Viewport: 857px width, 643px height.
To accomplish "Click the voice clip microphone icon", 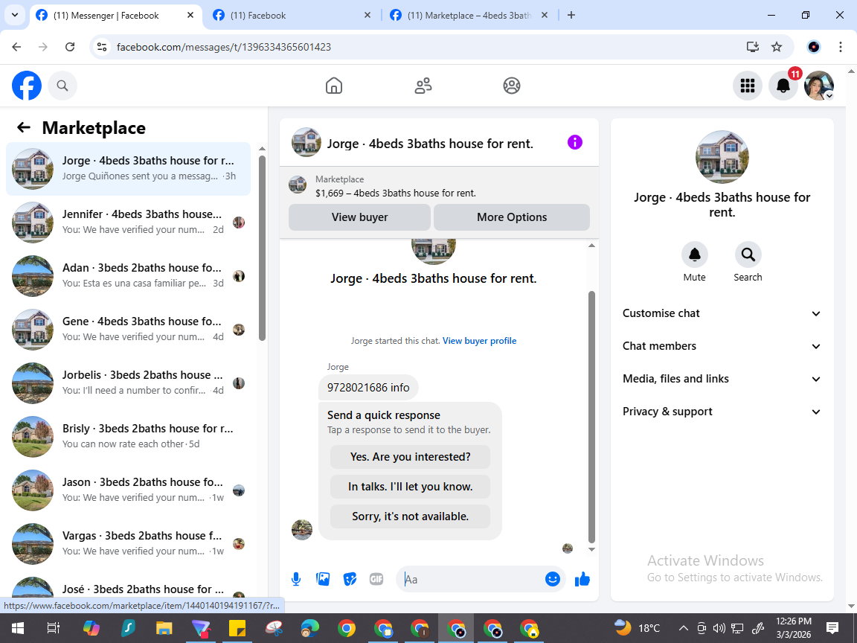I will click(x=296, y=579).
